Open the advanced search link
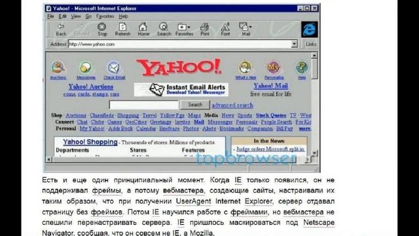This screenshot has height=236, width=419. [x=232, y=105]
